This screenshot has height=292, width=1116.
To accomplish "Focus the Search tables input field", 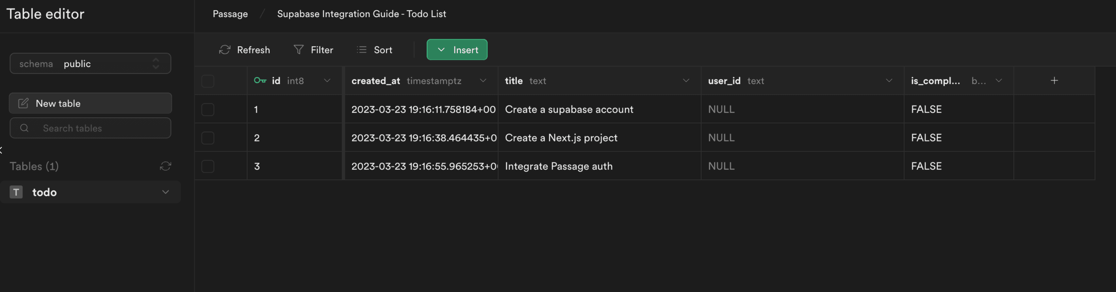I will 90,128.
